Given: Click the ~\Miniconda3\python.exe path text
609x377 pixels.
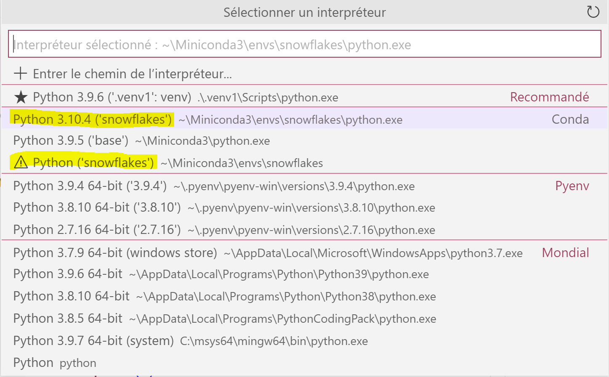Looking at the screenshot, I should pos(203,141).
